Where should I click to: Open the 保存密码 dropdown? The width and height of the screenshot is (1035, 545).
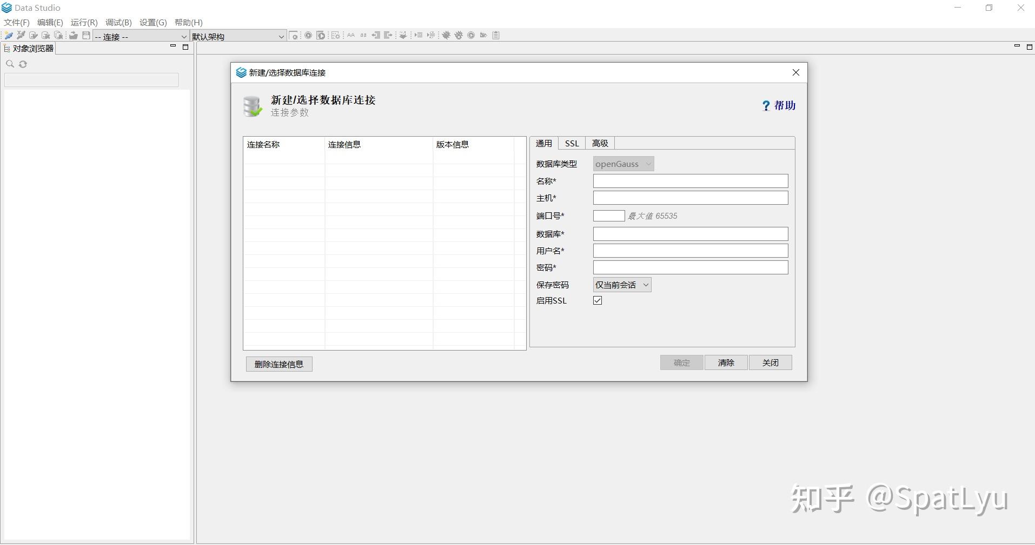pos(621,285)
